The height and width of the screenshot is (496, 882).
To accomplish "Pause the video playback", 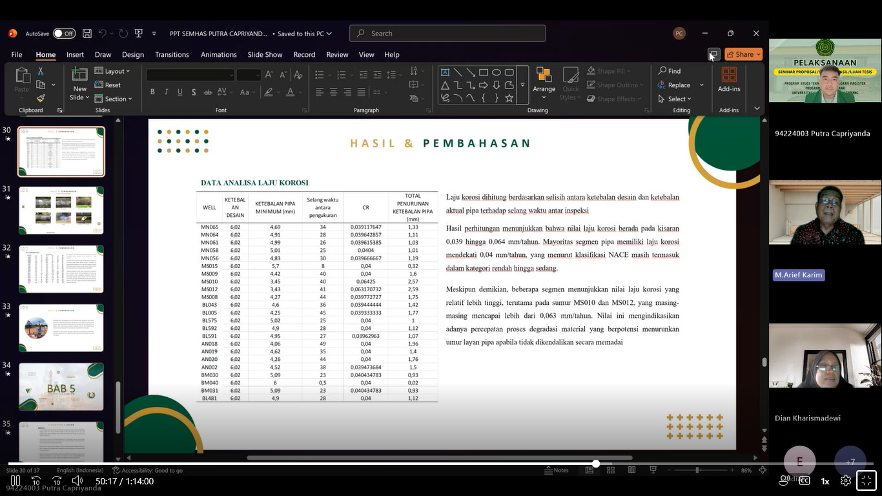I will coord(15,481).
